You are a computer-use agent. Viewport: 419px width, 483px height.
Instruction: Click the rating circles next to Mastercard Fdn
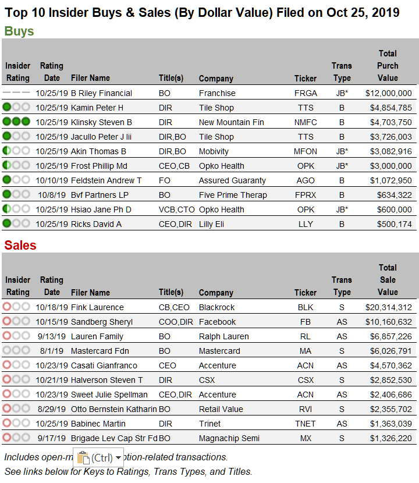click(17, 351)
